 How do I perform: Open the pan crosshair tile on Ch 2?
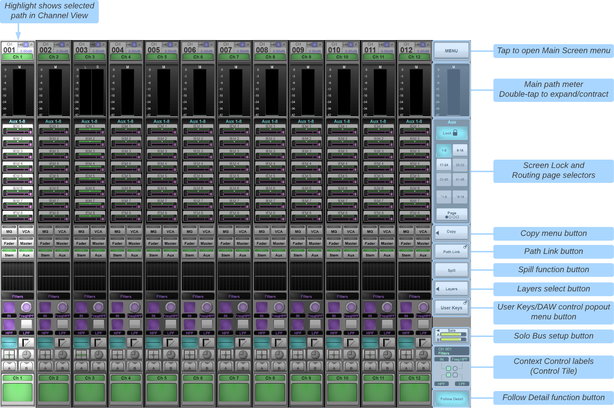45,355
